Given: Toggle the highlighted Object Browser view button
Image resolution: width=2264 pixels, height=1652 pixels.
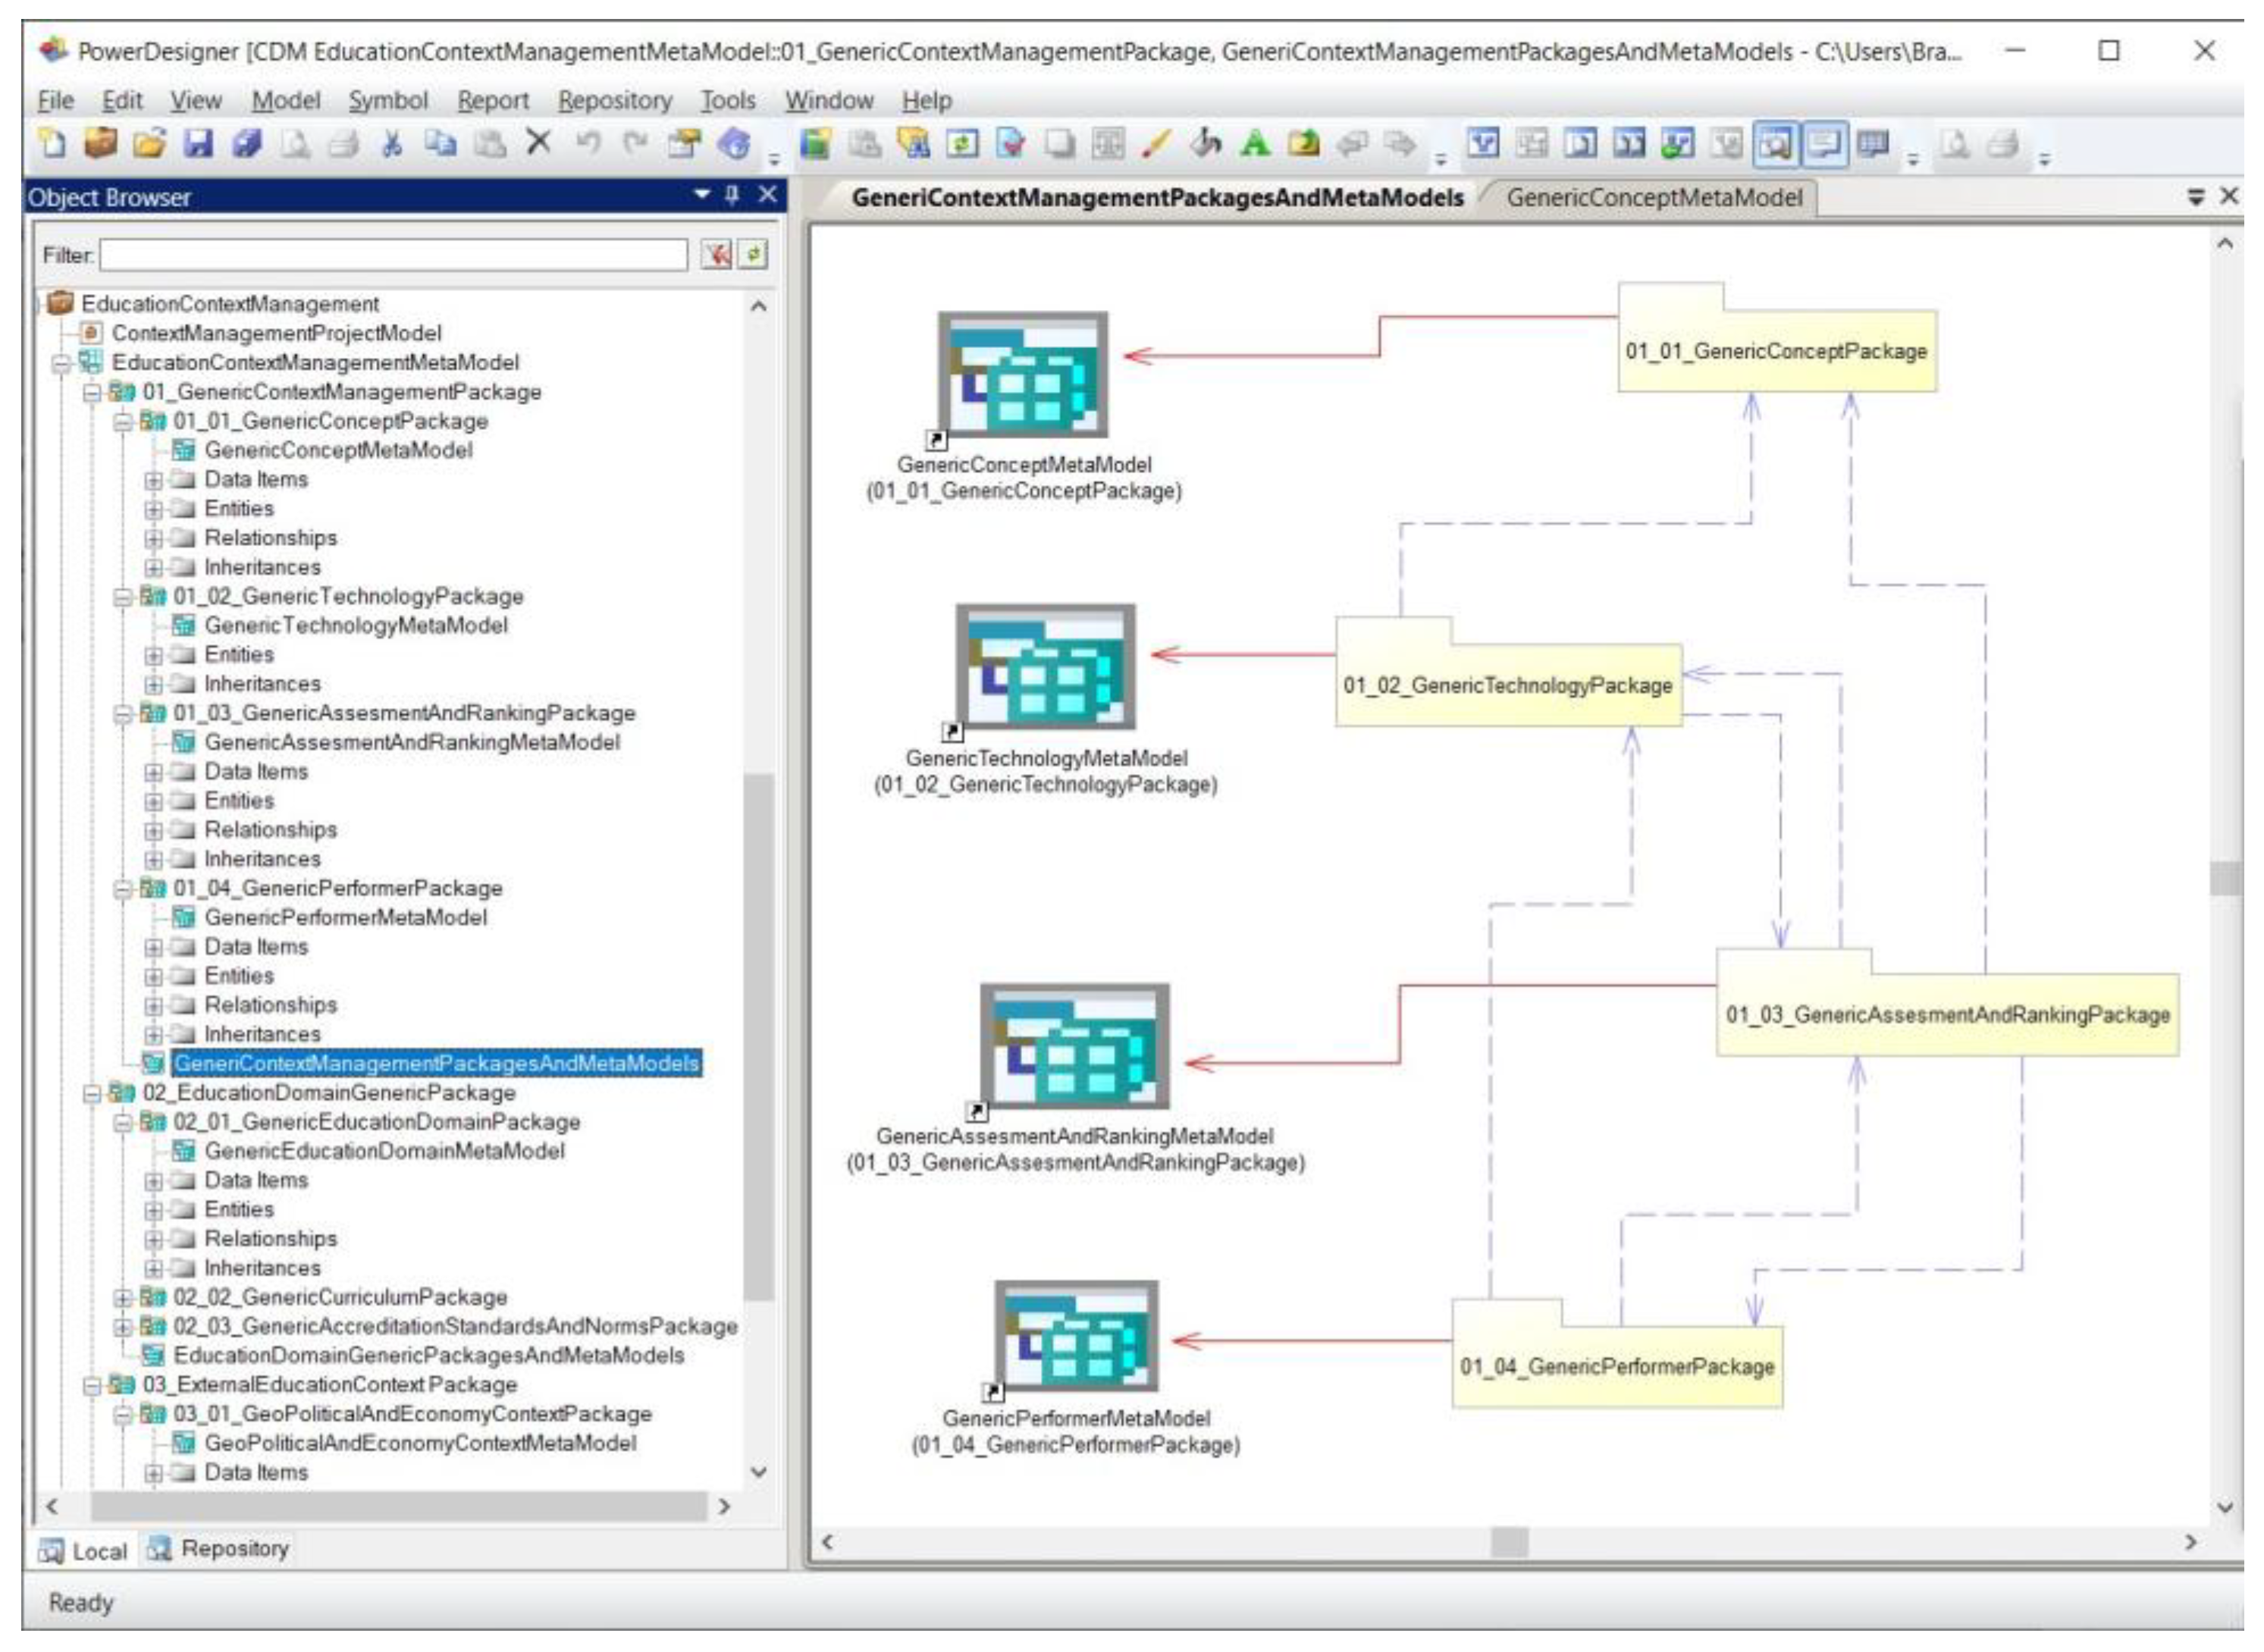Looking at the screenshot, I should pos(1775,144).
